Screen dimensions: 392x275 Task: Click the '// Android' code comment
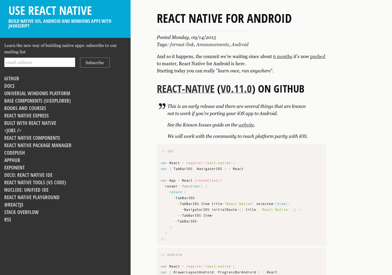(x=171, y=255)
